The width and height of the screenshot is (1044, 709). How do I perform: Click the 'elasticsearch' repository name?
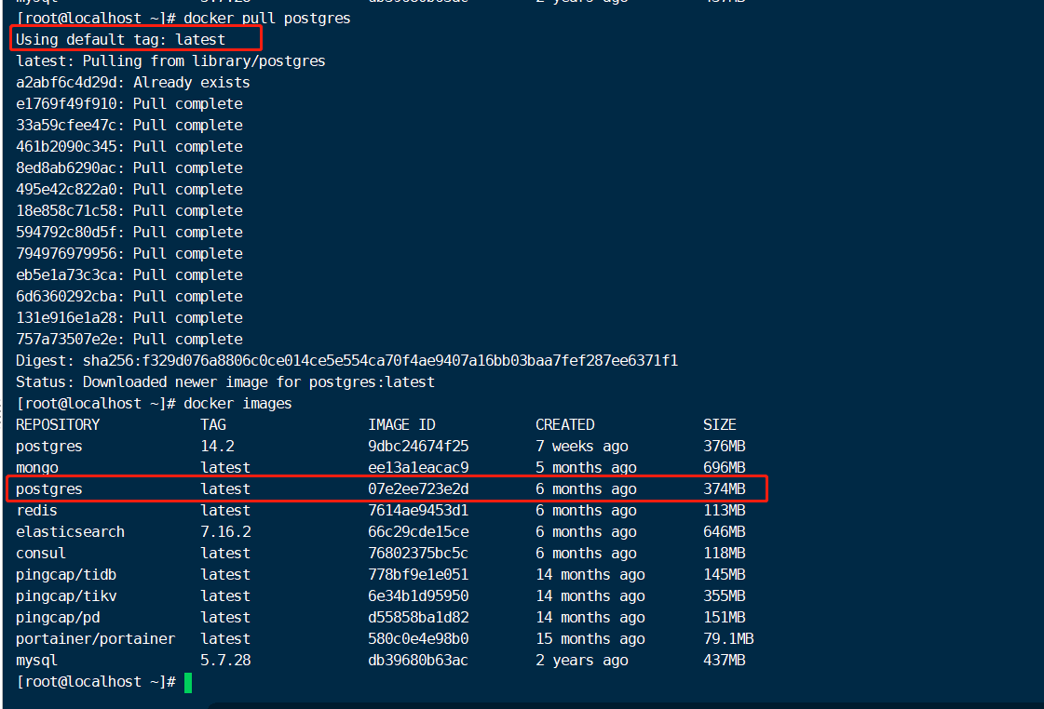tap(70, 532)
